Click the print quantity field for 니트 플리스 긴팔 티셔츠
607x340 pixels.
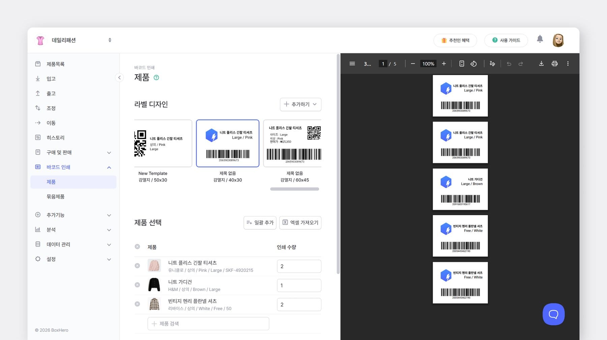click(x=299, y=266)
